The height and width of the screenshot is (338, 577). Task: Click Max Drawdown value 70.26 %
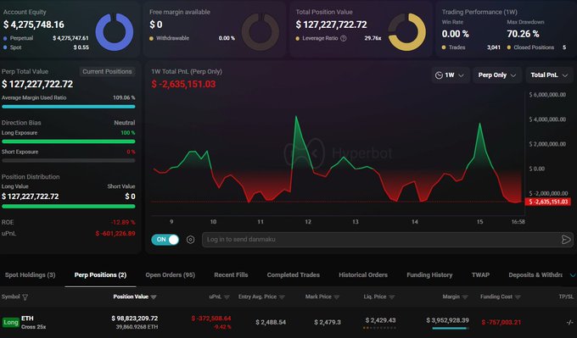click(523, 34)
